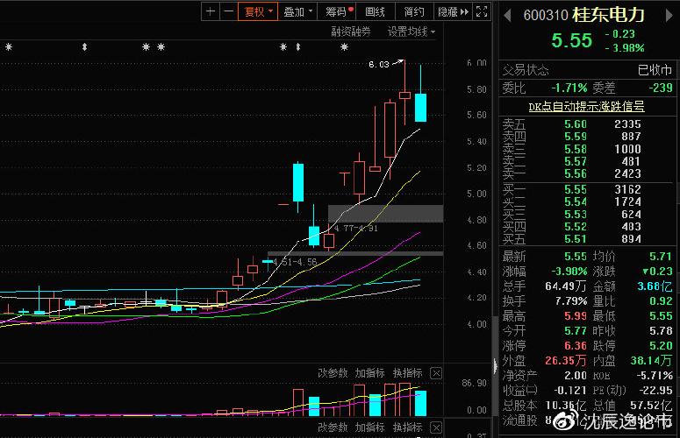The width and height of the screenshot is (680, 438).
Task: Click 改参数 in bottom indicator panel
Action: pyautogui.click(x=333, y=427)
